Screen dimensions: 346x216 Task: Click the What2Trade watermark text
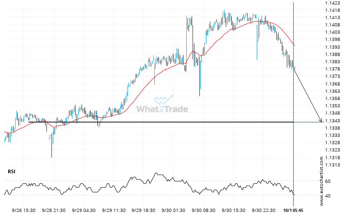(x=163, y=109)
